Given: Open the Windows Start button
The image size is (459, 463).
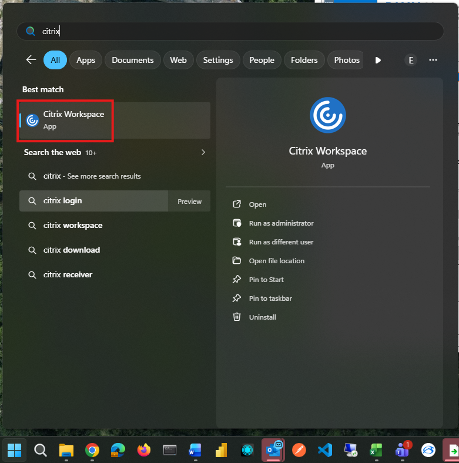Looking at the screenshot, I should pos(14,450).
